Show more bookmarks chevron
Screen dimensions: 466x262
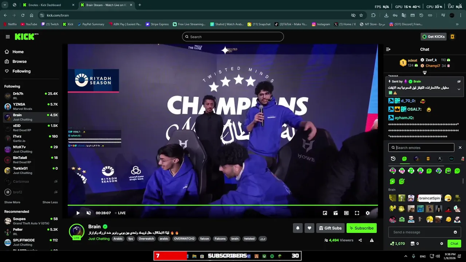457,24
